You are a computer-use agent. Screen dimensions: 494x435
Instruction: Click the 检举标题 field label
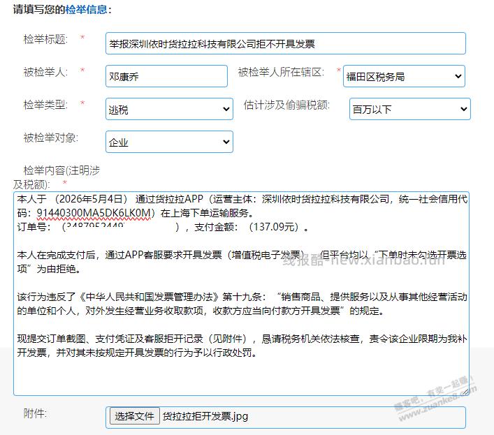coord(45,40)
